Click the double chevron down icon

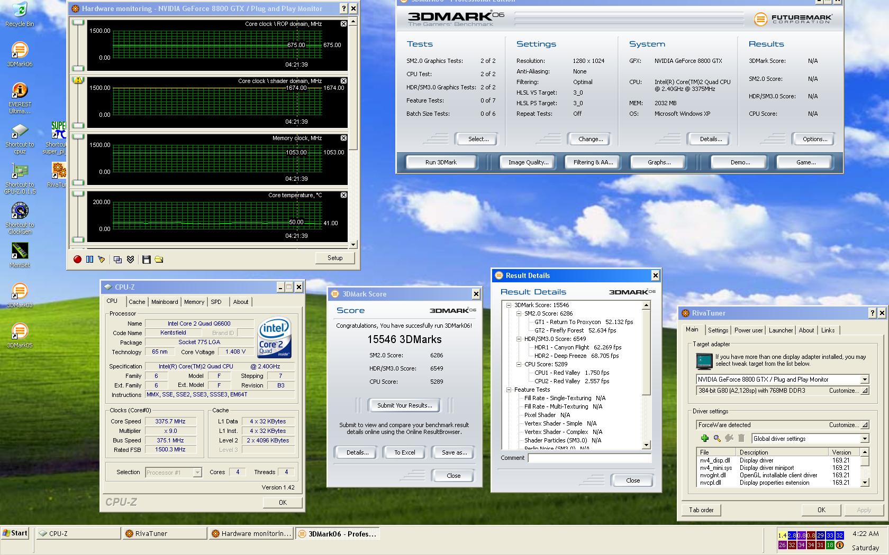coord(130,259)
